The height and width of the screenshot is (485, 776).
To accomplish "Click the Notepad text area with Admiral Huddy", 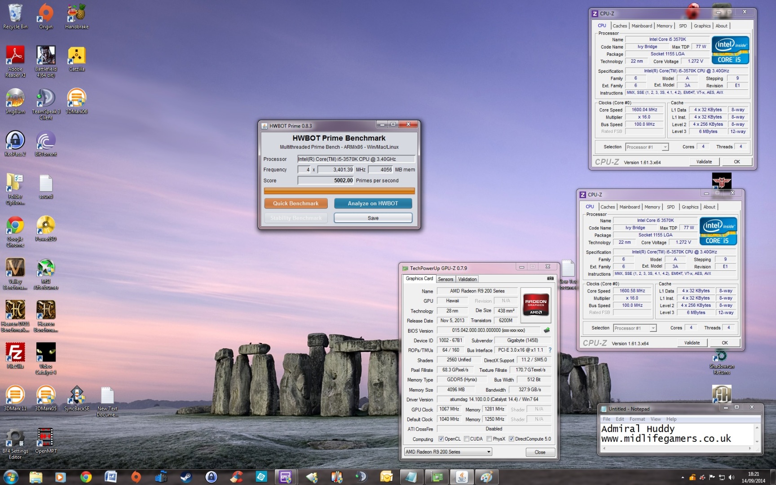I will [x=677, y=434].
